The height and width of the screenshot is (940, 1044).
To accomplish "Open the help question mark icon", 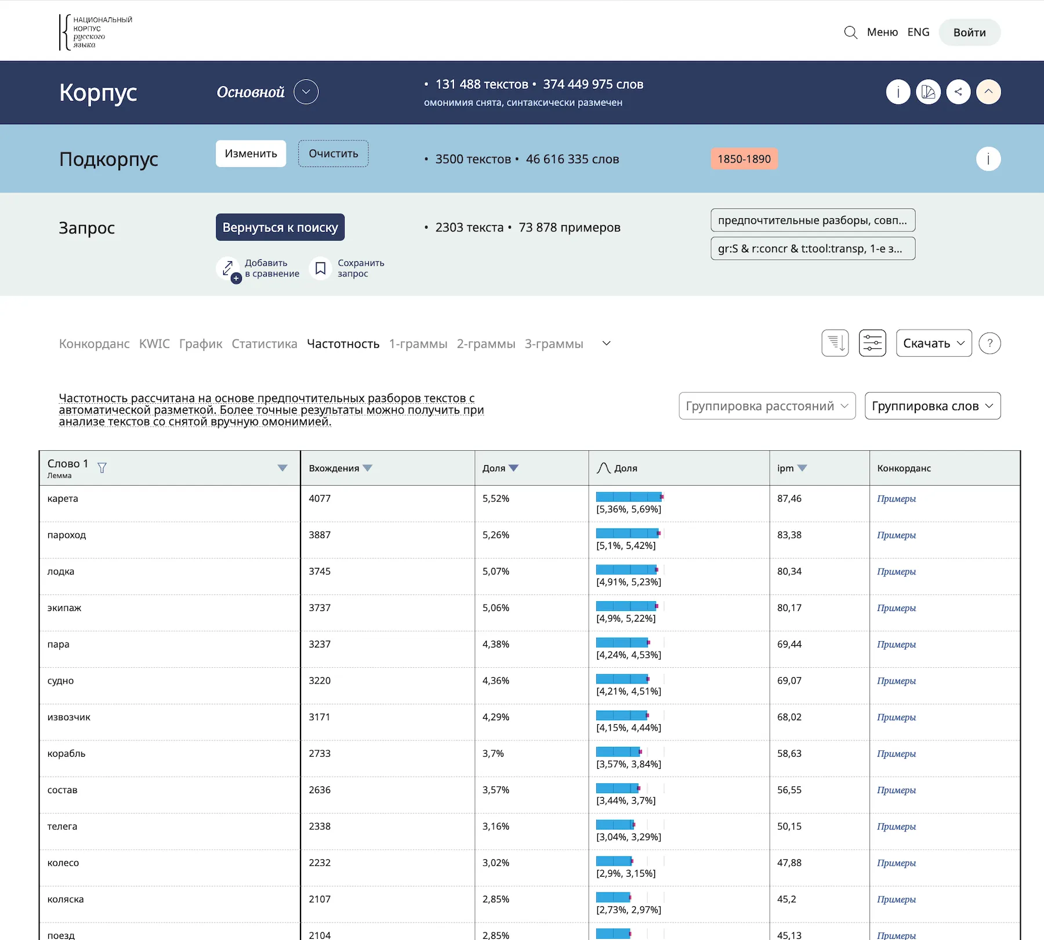I will click(989, 343).
